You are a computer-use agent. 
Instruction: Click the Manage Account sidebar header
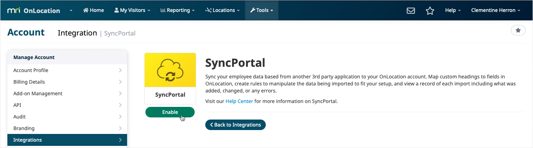point(67,57)
